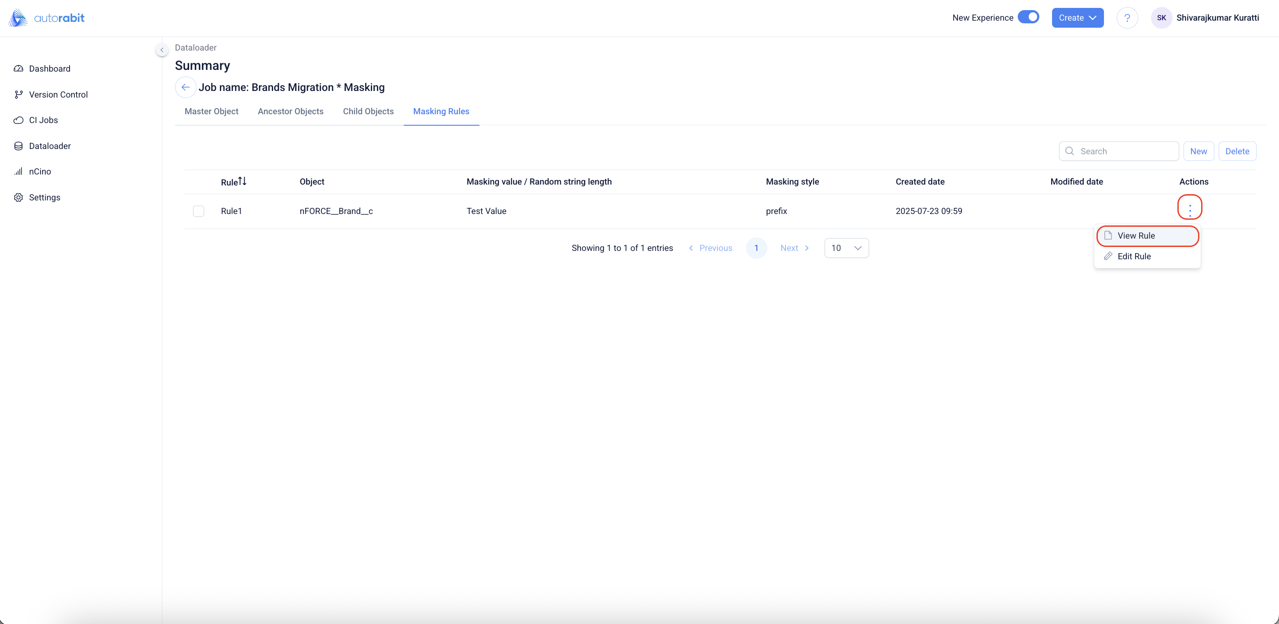The height and width of the screenshot is (624, 1279).
Task: Open the help question mark icon
Action: (x=1127, y=18)
